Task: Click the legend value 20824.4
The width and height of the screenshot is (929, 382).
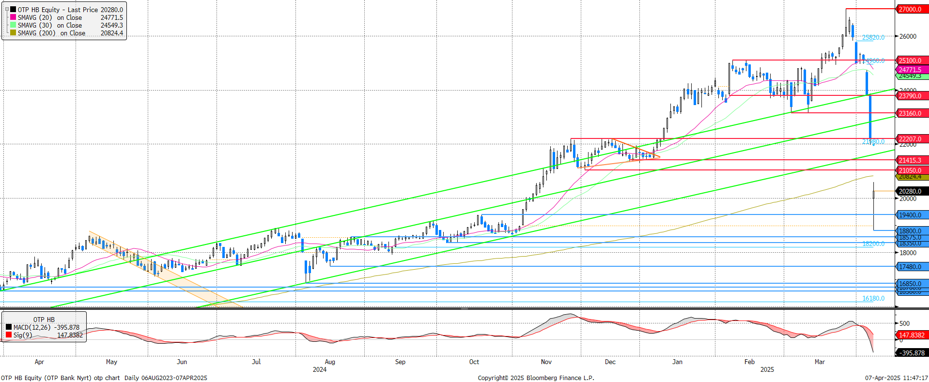Action: coord(112,33)
